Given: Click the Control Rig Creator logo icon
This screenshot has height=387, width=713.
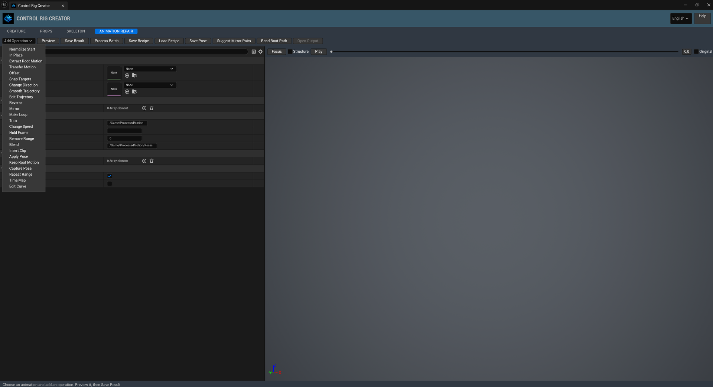Looking at the screenshot, I should coord(8,18).
